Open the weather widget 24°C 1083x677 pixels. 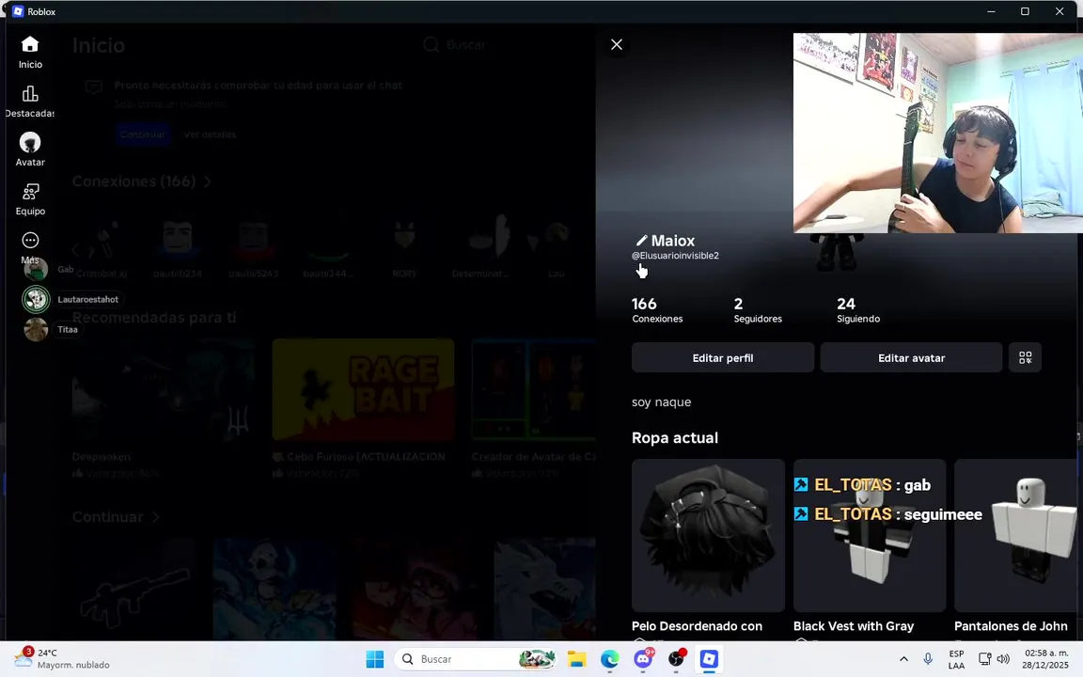click(62, 659)
